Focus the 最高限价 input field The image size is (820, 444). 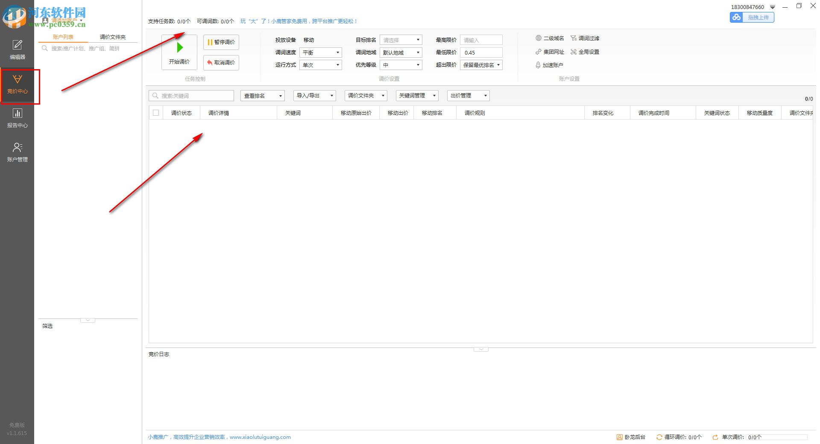point(481,40)
